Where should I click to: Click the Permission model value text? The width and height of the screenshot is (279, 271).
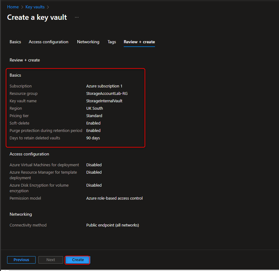(114, 198)
